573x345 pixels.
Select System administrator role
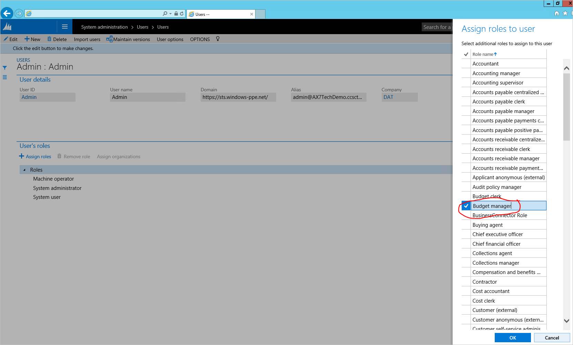tap(57, 188)
